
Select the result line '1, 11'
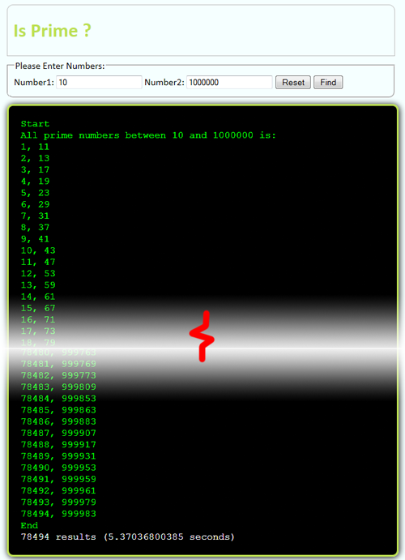coord(35,147)
